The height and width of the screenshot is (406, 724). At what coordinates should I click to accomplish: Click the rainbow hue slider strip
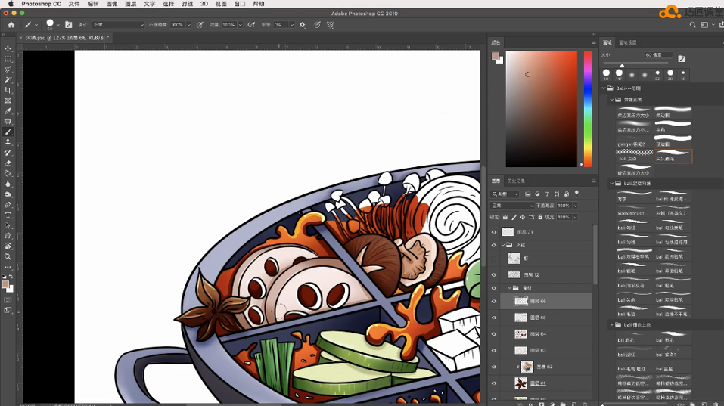coord(588,109)
